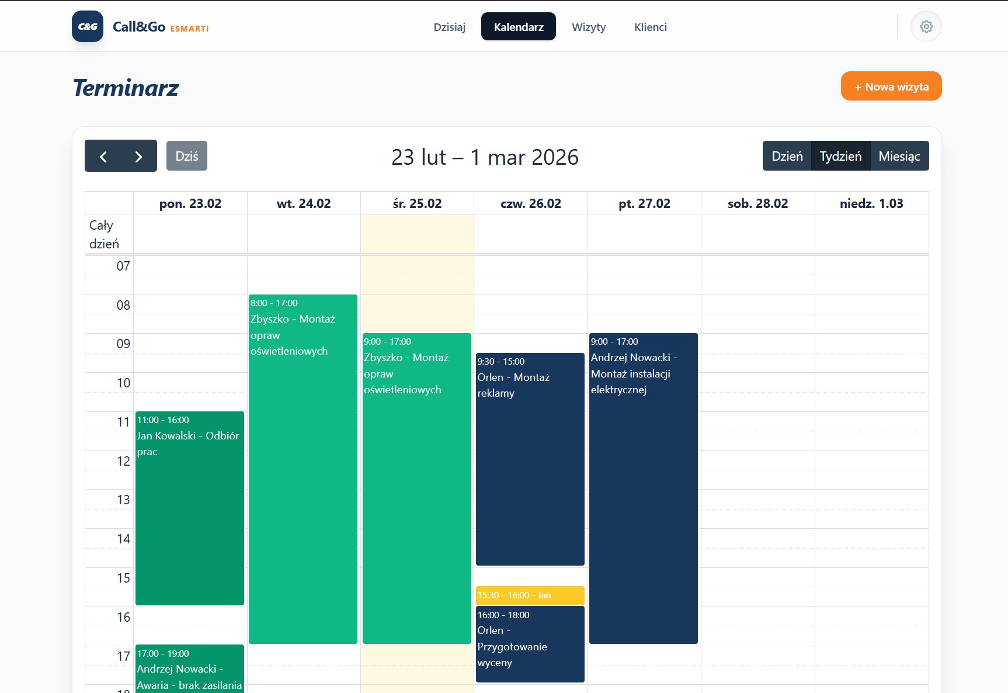This screenshot has height=693, width=1008.
Task: Navigate to the Wizyty section
Action: 589,27
